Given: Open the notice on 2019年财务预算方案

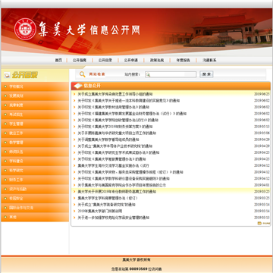Looking at the screenshot, I should click(115, 127).
